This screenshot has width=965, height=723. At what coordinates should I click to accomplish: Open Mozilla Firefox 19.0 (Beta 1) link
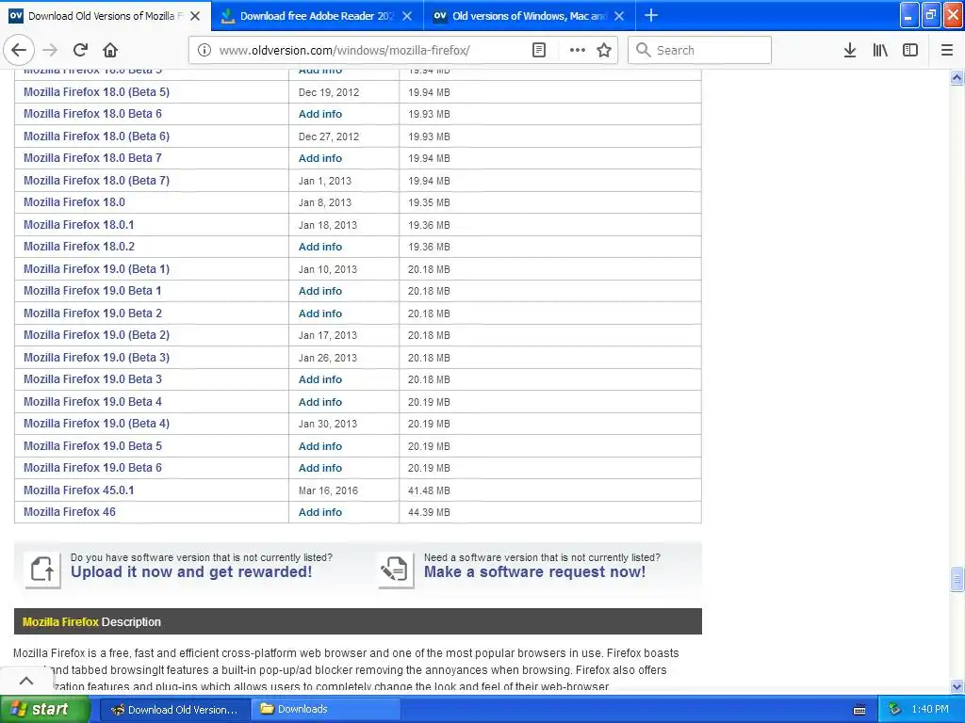click(x=97, y=269)
